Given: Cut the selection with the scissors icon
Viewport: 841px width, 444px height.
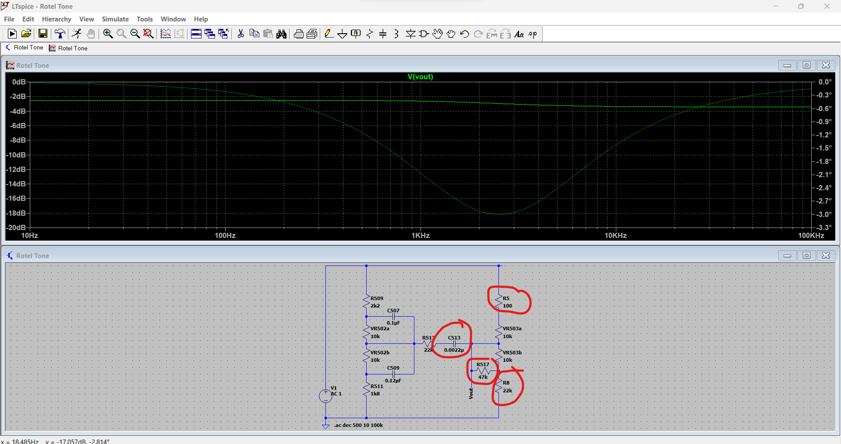Looking at the screenshot, I should pos(240,34).
